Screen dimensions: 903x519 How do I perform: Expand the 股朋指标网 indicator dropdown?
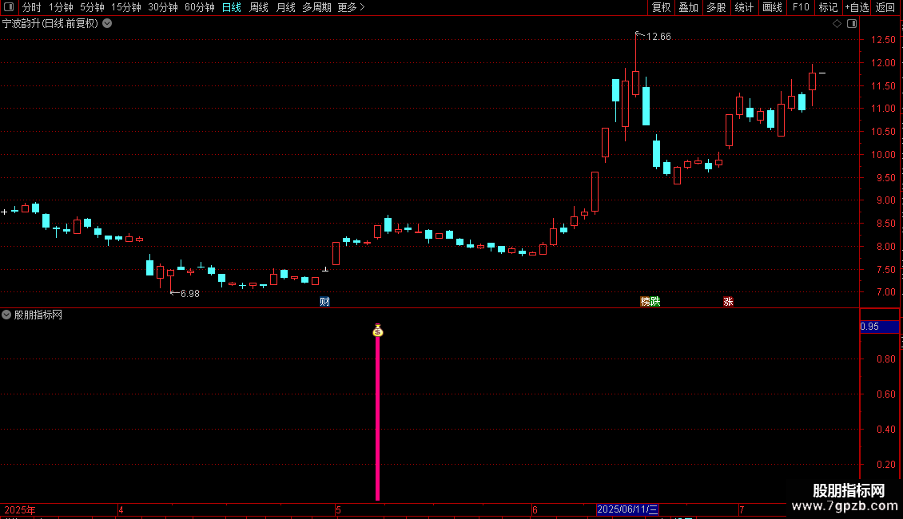click(6, 315)
